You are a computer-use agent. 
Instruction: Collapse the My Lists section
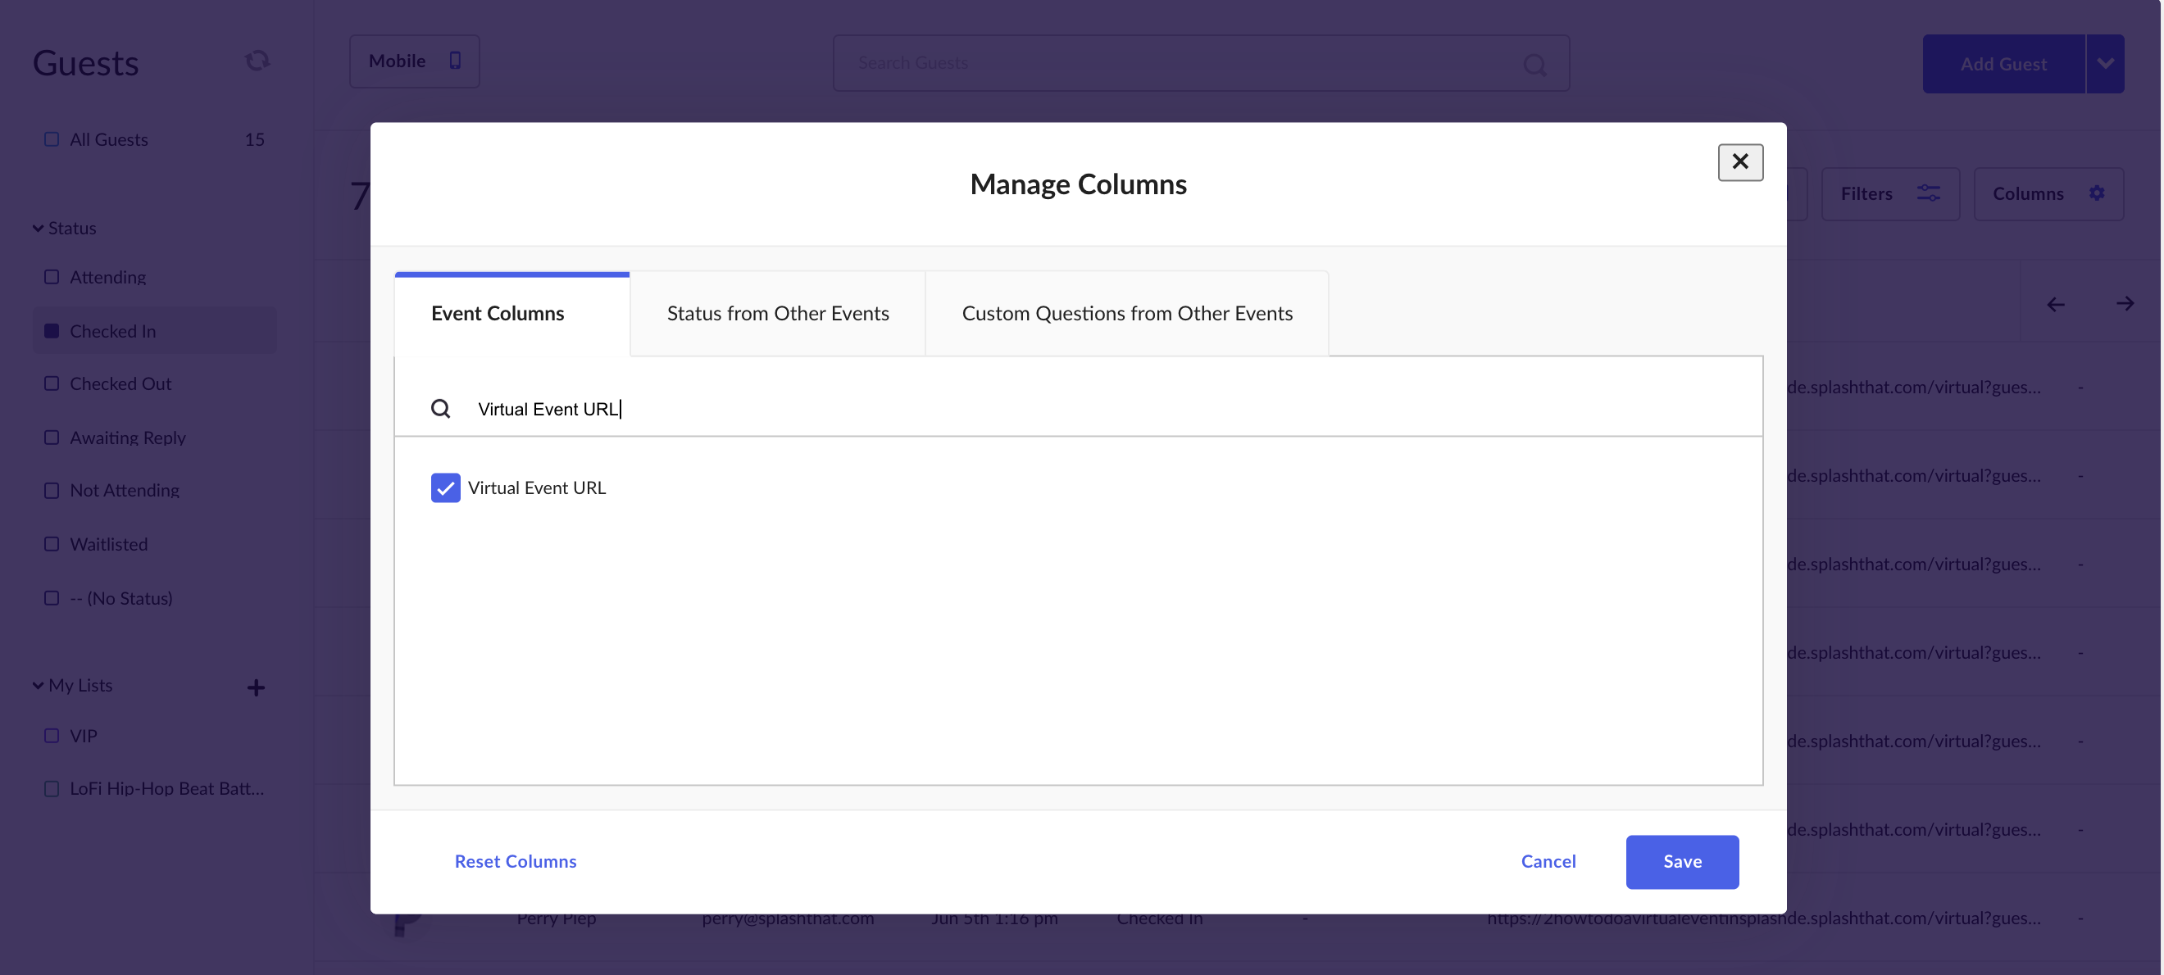(x=38, y=685)
